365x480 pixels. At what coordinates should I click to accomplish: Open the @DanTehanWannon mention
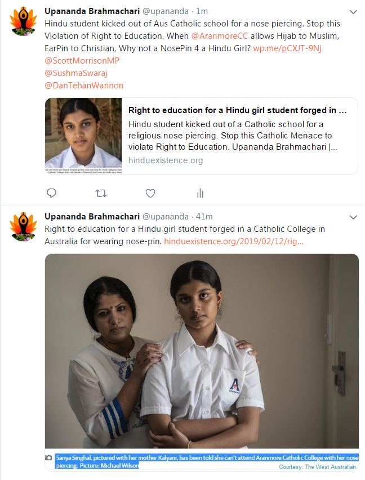tap(84, 86)
